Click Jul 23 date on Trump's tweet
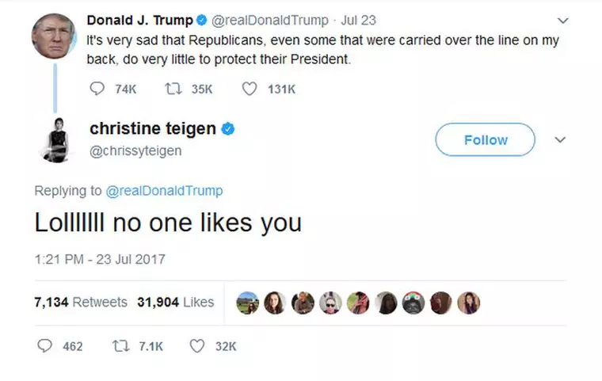 click(357, 21)
